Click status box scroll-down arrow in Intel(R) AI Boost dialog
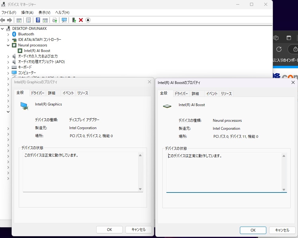Screen dimensions: 298x238 [284, 189]
